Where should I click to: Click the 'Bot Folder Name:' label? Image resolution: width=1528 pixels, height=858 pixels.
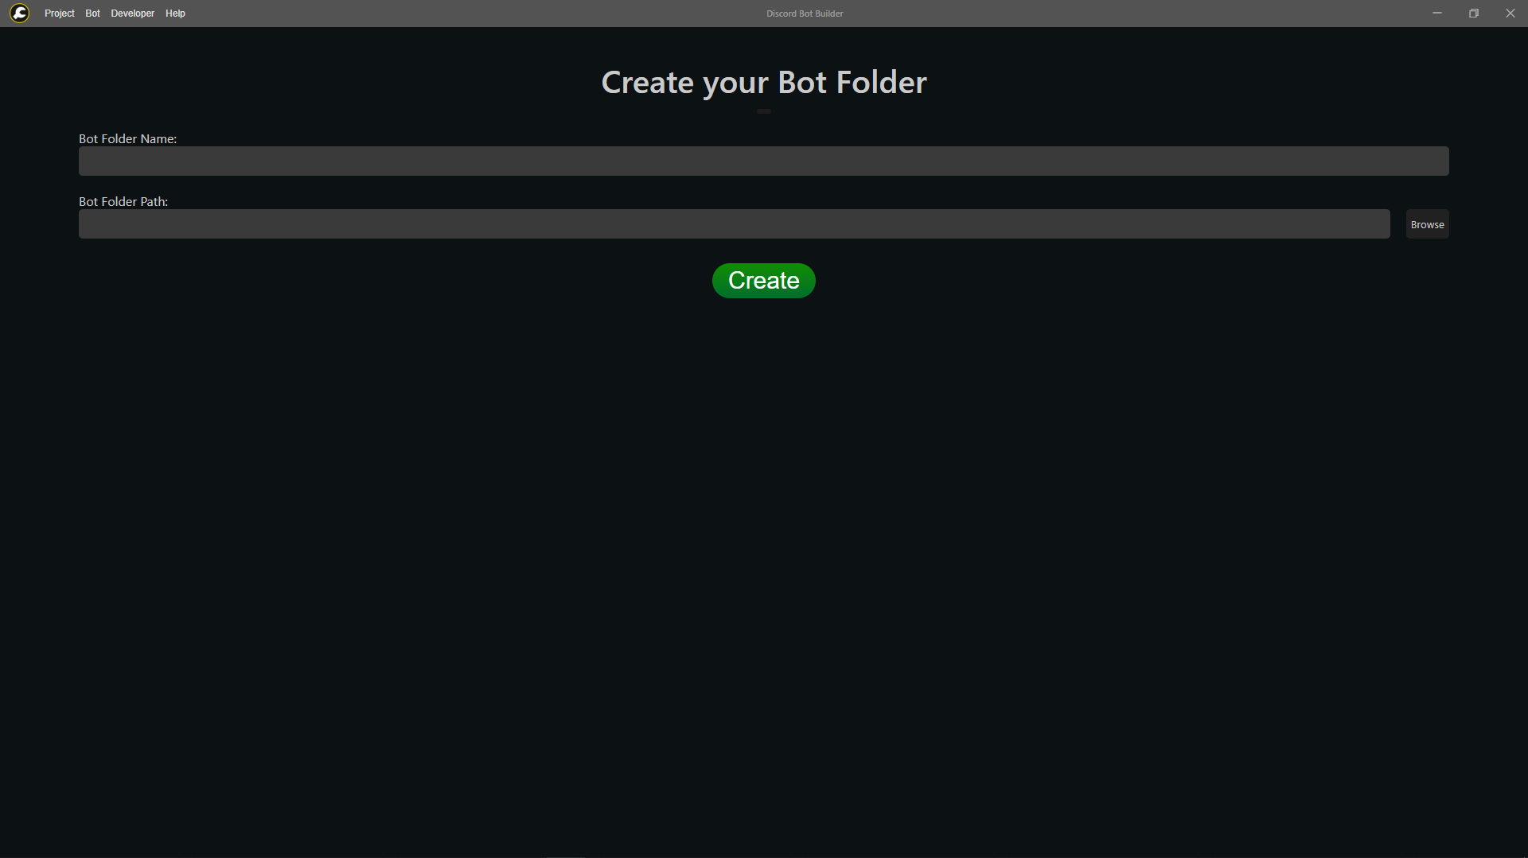[127, 138]
